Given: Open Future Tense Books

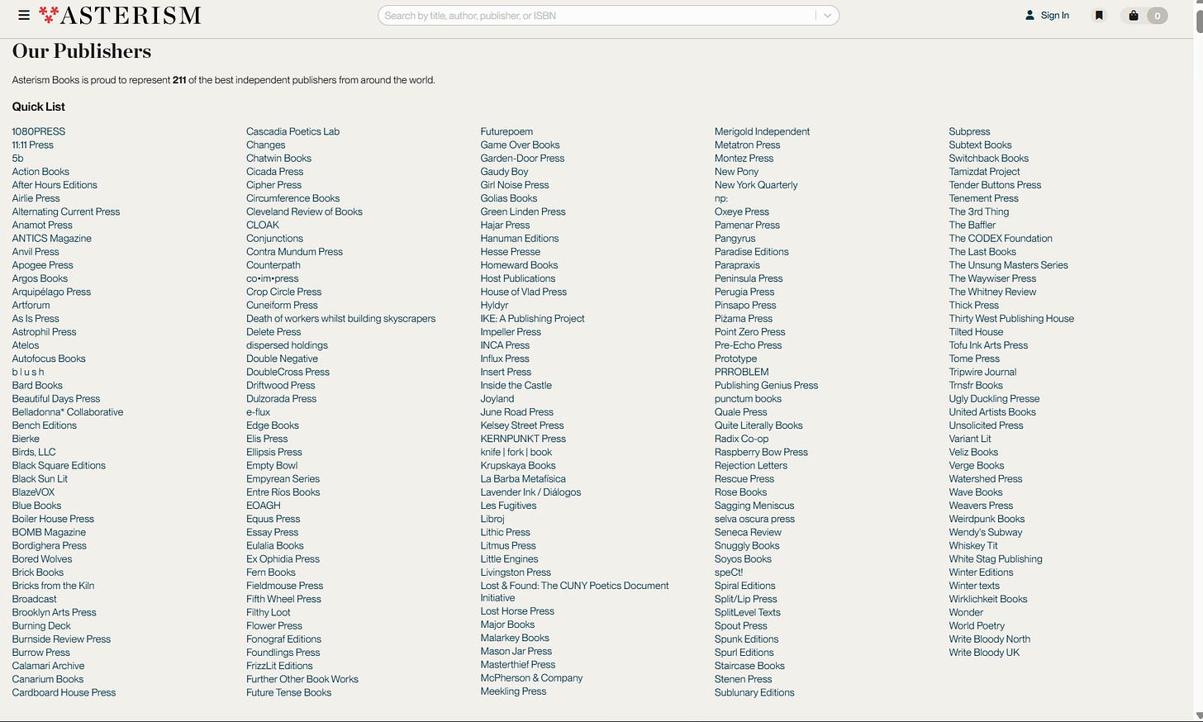Looking at the screenshot, I should click(x=288, y=692).
